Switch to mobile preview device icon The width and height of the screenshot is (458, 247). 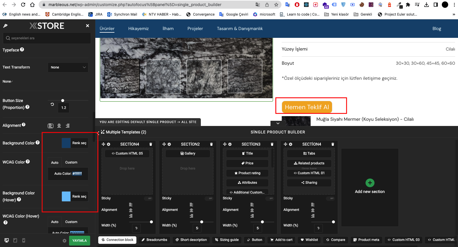tap(24, 240)
